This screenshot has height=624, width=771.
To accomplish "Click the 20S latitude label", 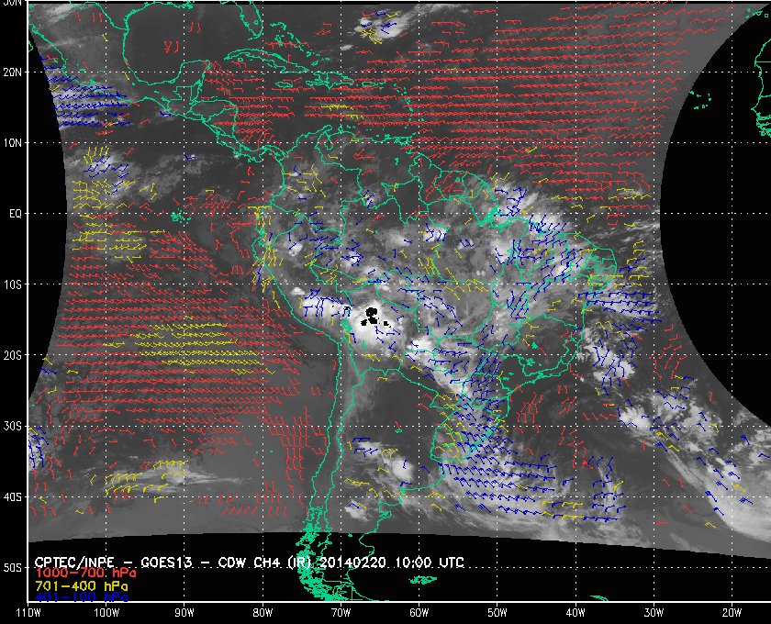I will coord(12,355).
